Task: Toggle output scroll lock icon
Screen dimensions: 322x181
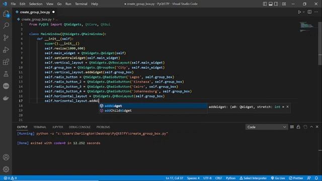Action: [x=298, y=127]
